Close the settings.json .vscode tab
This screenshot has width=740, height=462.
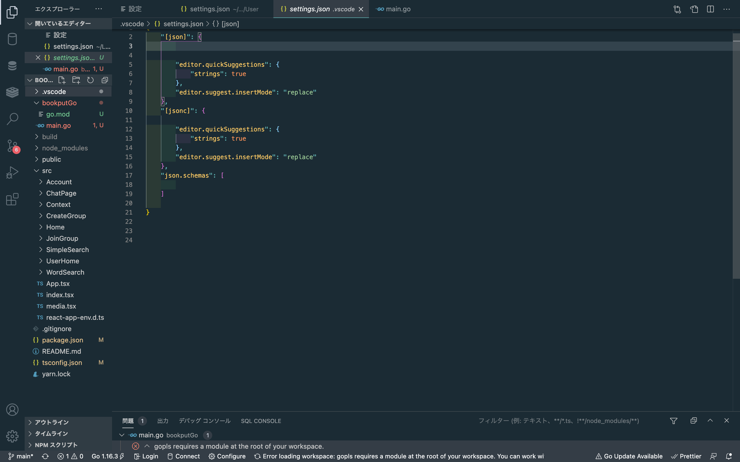pyautogui.click(x=361, y=9)
